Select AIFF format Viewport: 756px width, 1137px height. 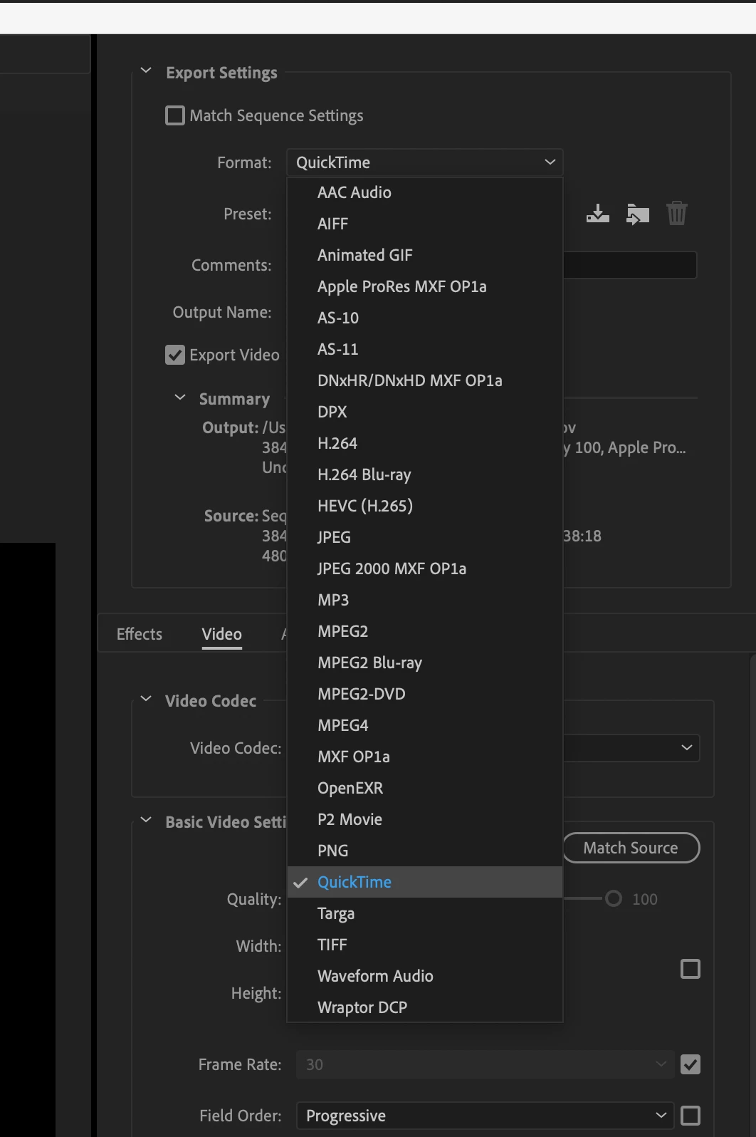(425, 224)
